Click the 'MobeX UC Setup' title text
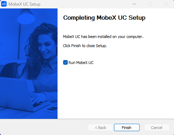 pyautogui.click(x=25, y=4)
